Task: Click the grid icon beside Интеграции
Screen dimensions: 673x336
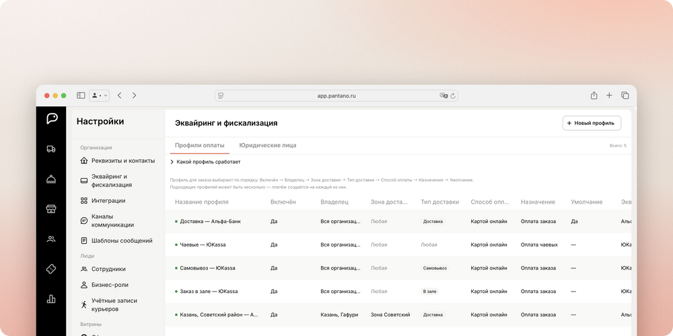Action: click(84, 200)
